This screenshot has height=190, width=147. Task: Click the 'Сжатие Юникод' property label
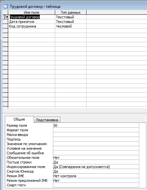(20, 171)
